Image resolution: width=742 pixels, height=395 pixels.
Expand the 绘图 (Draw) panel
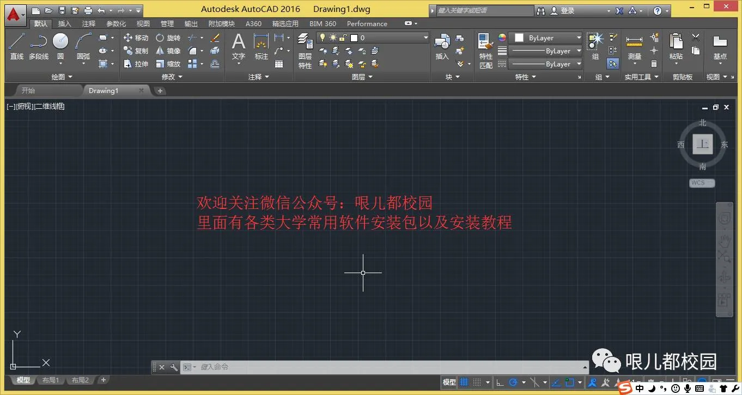[x=62, y=77]
